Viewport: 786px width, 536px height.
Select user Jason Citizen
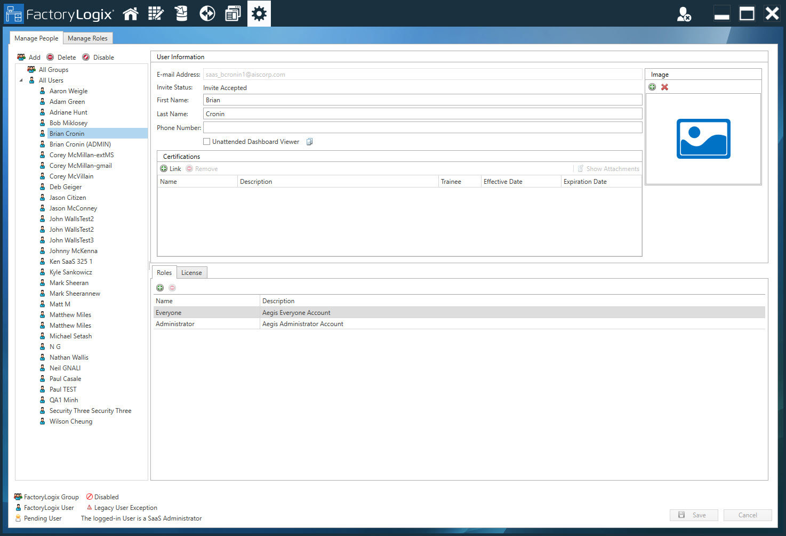pyautogui.click(x=68, y=198)
